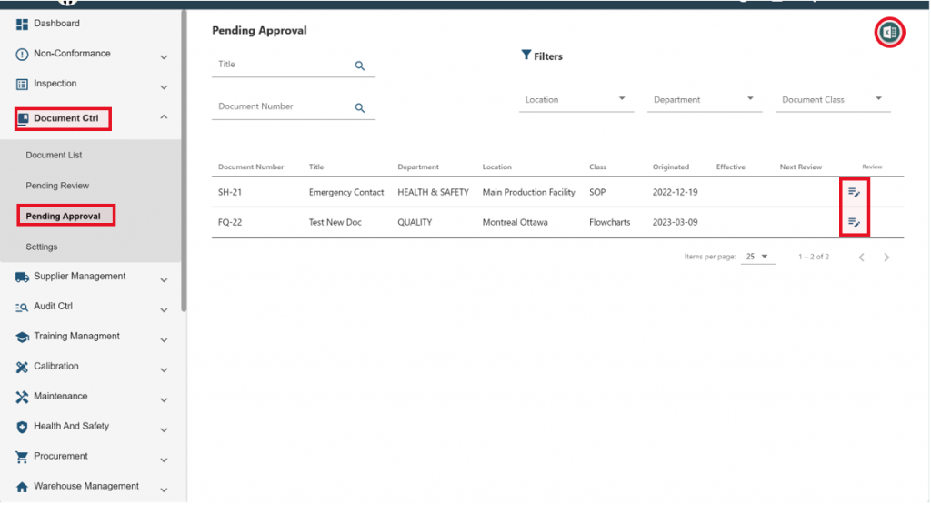Expand the Supplier Management menu
Image resolution: width=931 pixels, height=505 pixels.
point(164,280)
